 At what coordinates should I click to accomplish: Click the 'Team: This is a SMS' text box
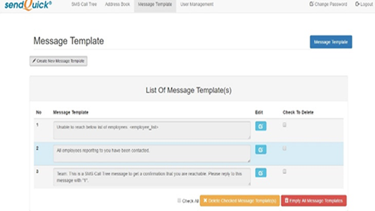[152, 177]
